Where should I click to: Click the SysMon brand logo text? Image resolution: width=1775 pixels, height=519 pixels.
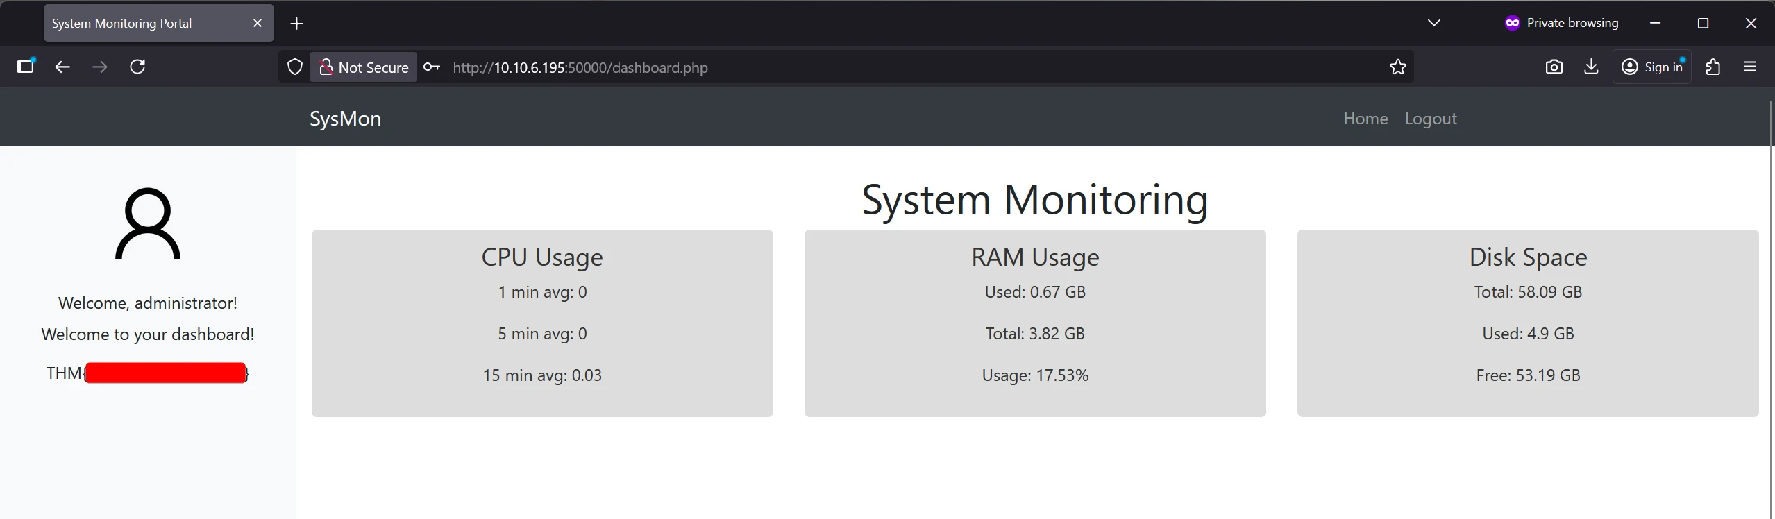coord(345,119)
